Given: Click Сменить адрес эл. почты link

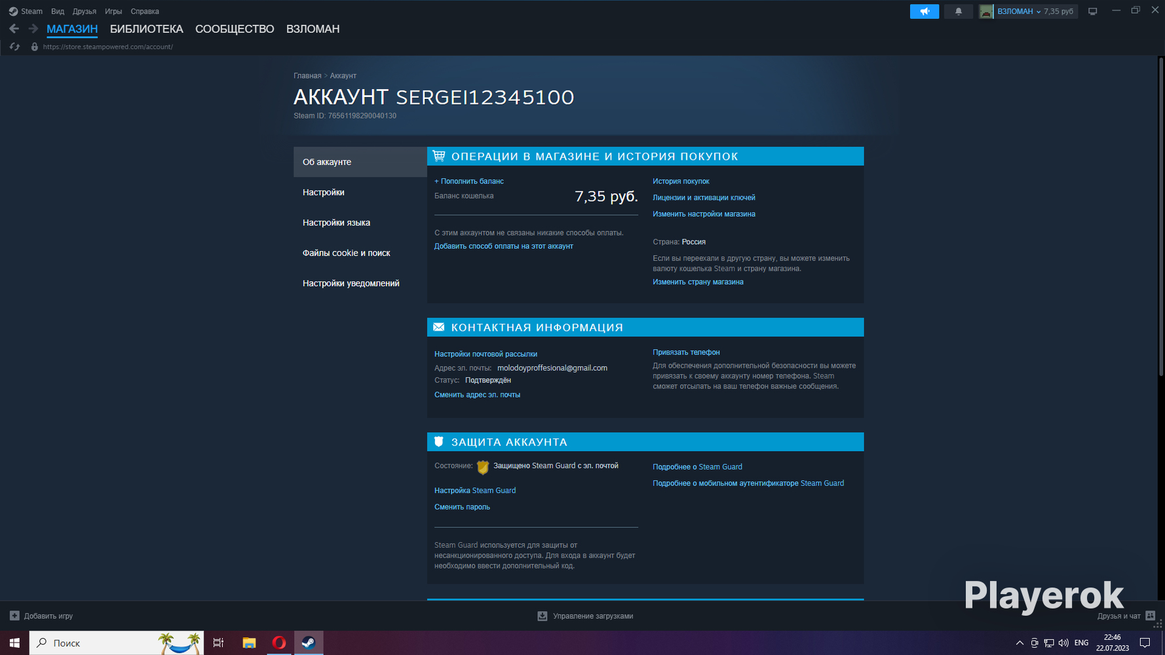Looking at the screenshot, I should click(x=477, y=395).
